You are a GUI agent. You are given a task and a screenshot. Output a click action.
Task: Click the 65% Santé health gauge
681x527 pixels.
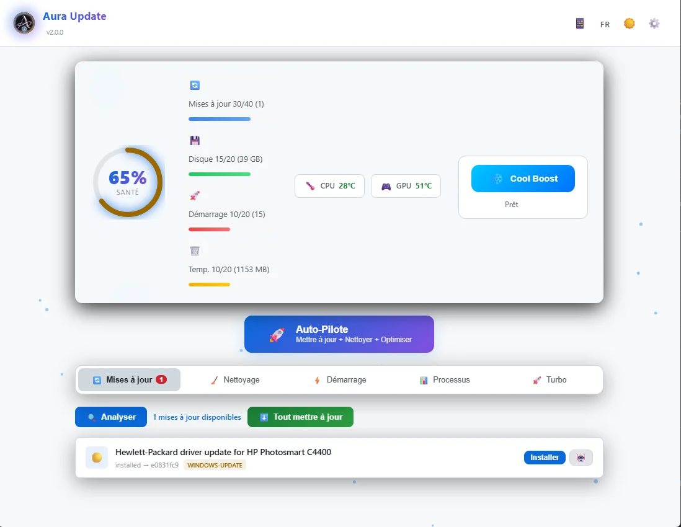tap(128, 182)
